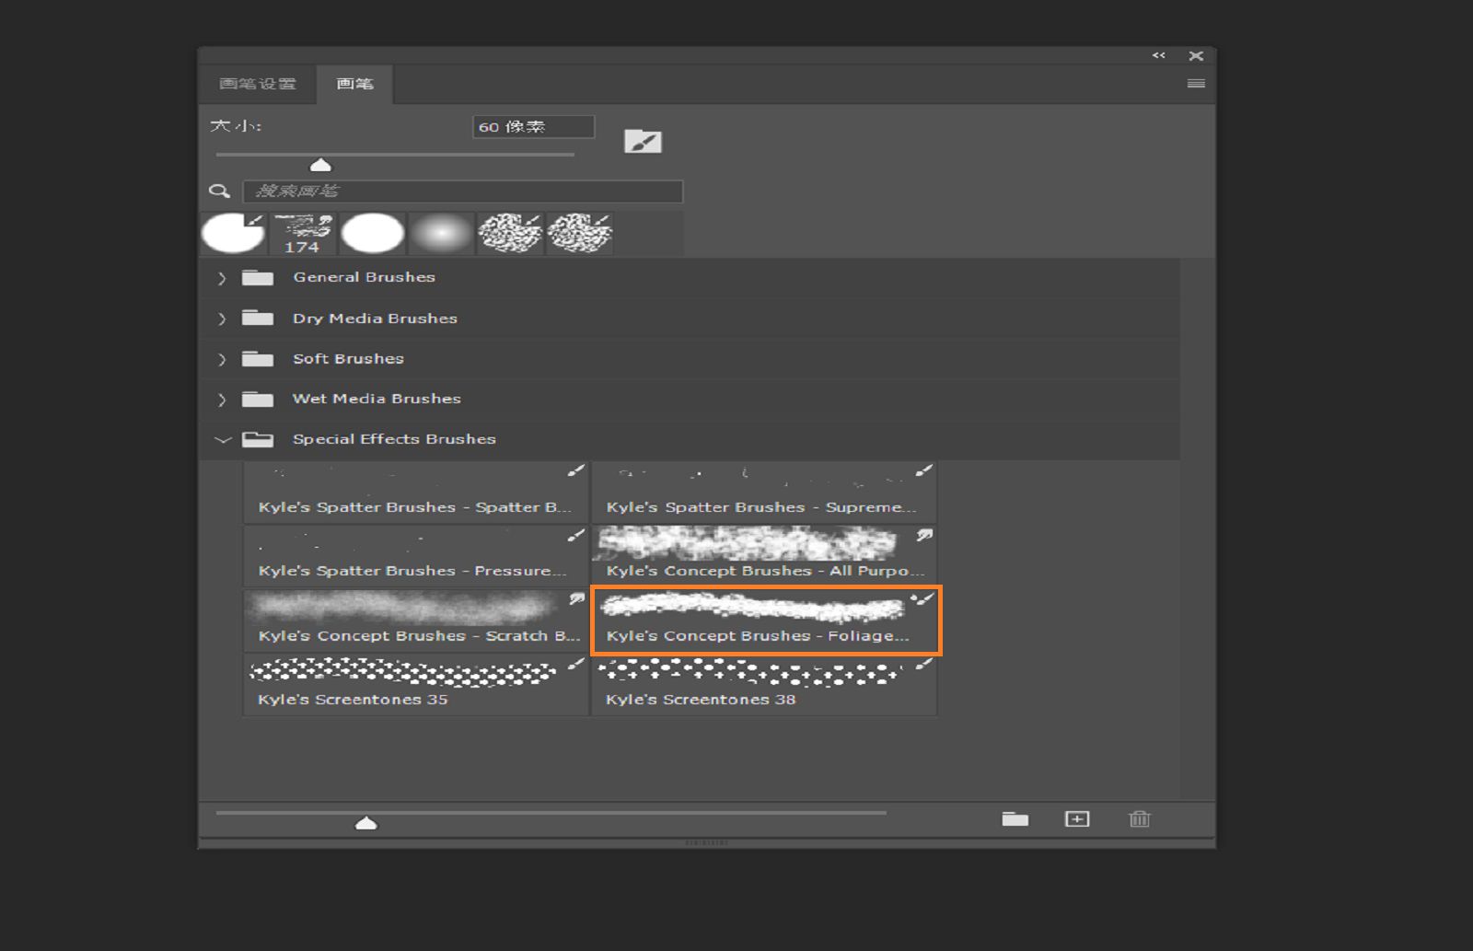This screenshot has height=951, width=1473.
Task: Create a new brush group folder
Action: pyautogui.click(x=1015, y=818)
